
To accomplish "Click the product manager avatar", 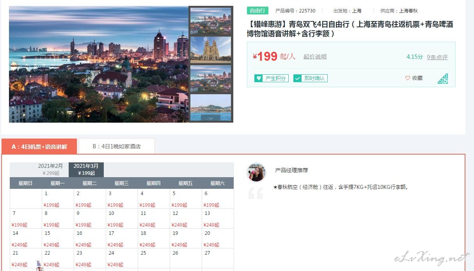I will [x=256, y=172].
